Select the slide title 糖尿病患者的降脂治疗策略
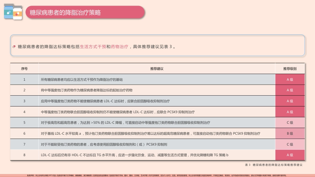 coord(65,13)
